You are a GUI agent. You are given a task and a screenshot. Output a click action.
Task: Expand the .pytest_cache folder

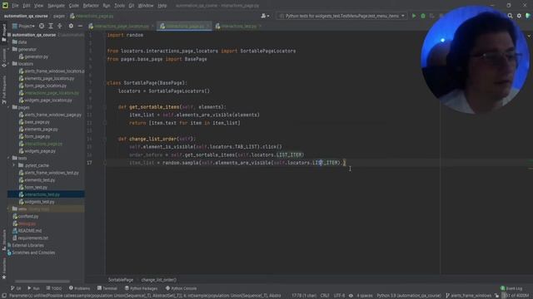tap(14, 165)
